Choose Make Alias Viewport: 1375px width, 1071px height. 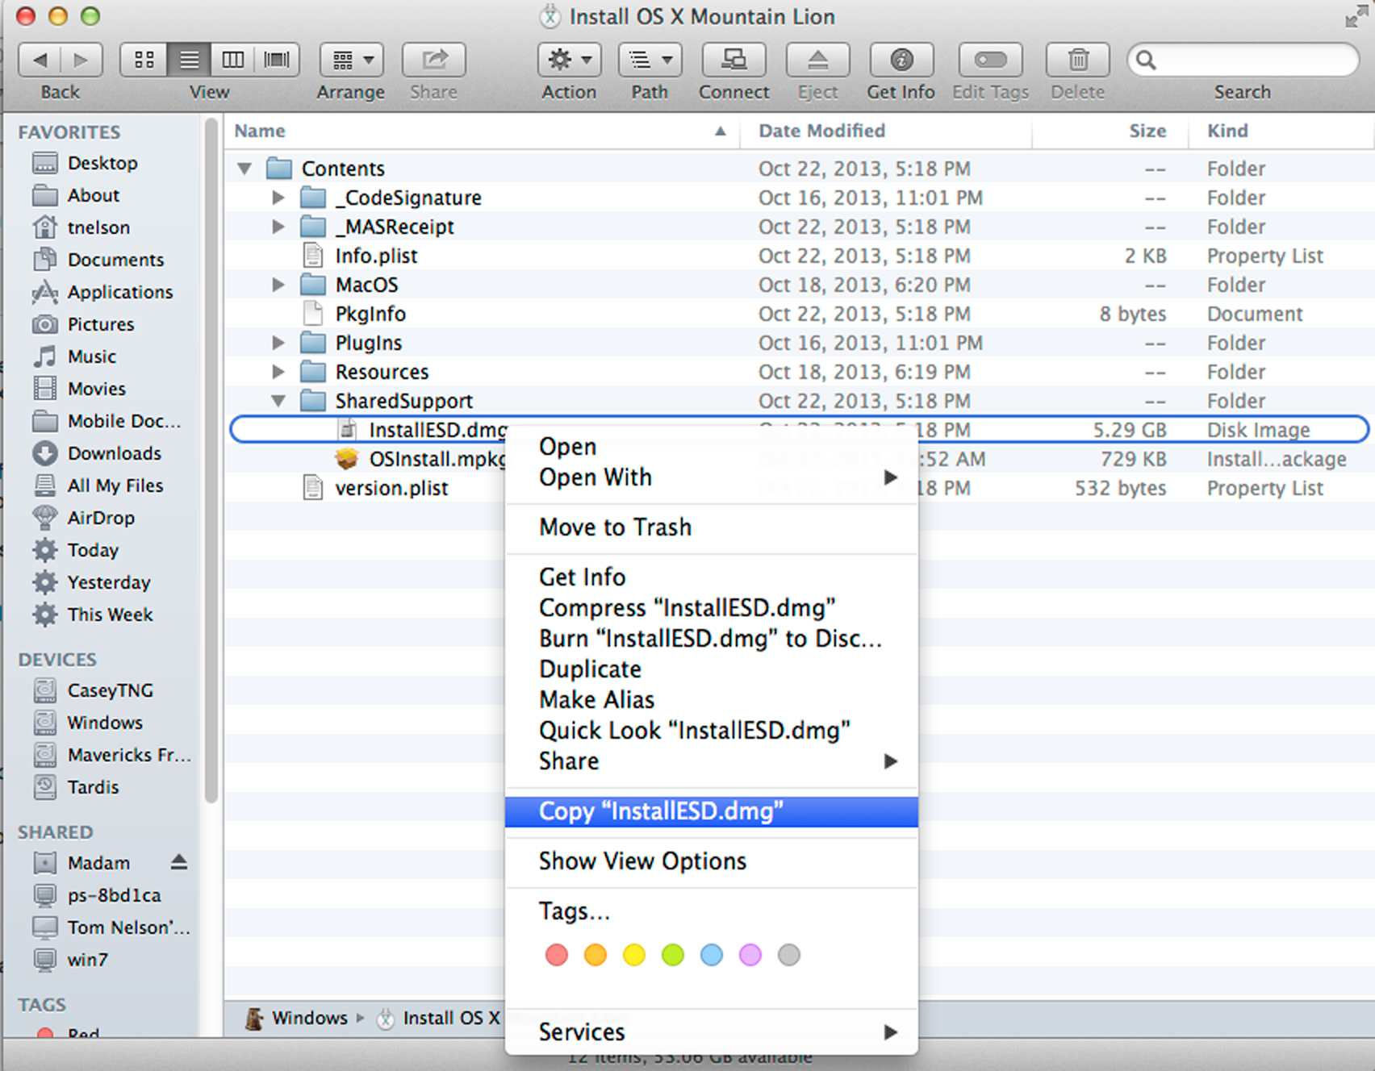coord(712,700)
